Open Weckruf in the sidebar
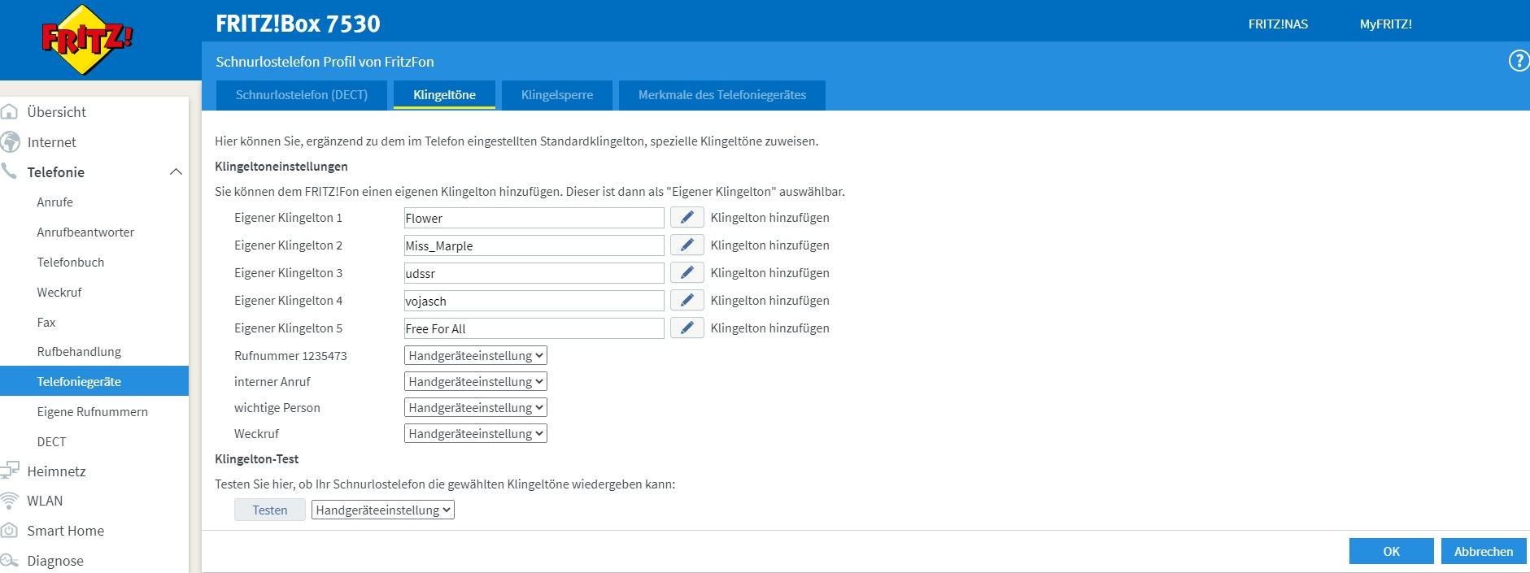 59,293
